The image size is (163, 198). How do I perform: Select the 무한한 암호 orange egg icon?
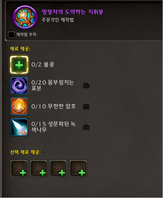(19, 106)
